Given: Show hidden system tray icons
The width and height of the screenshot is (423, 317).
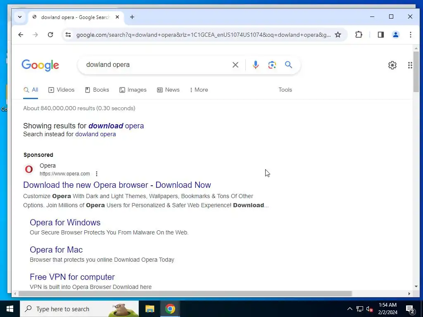Looking at the screenshot, I should point(349,309).
